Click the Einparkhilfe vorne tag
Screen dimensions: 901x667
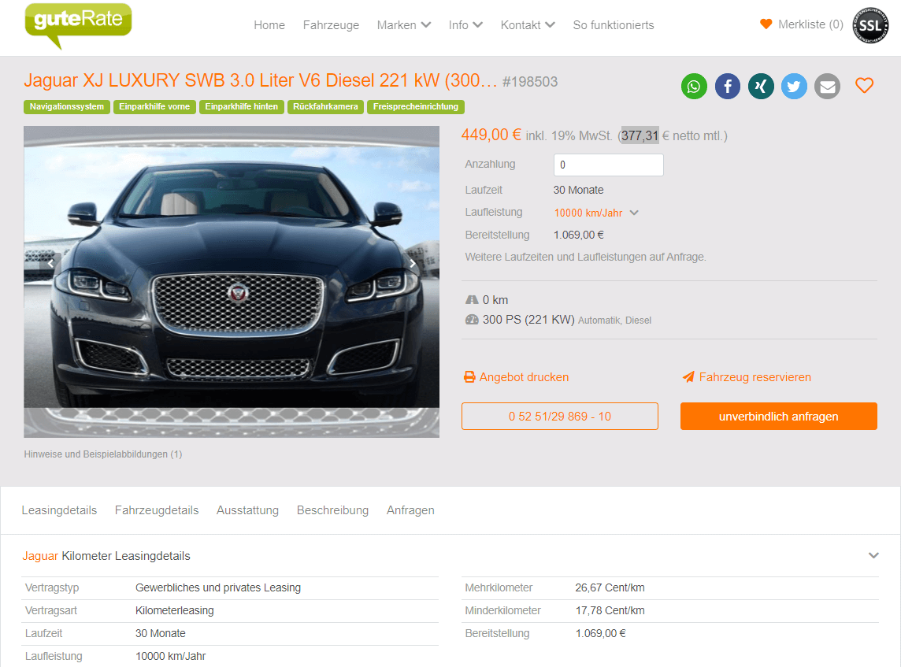tap(154, 107)
